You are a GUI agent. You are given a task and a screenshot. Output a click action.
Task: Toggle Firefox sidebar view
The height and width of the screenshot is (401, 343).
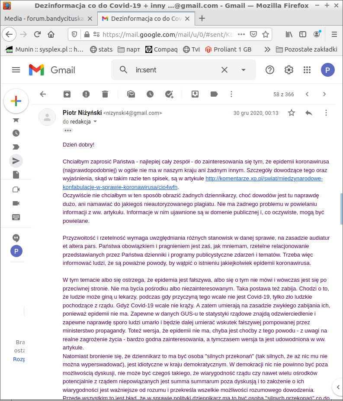(303, 34)
